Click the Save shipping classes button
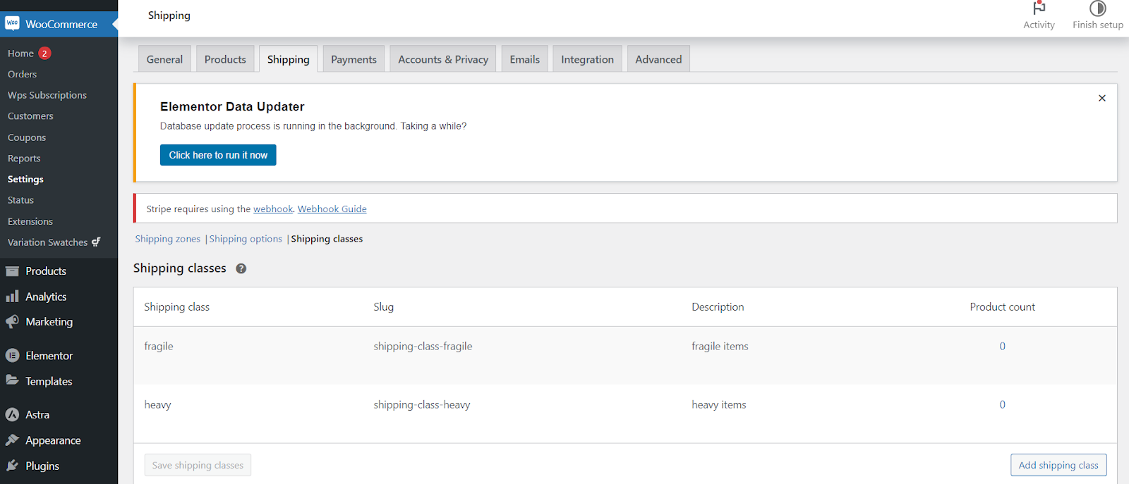Screen dimensions: 1129x484 (x=198, y=465)
